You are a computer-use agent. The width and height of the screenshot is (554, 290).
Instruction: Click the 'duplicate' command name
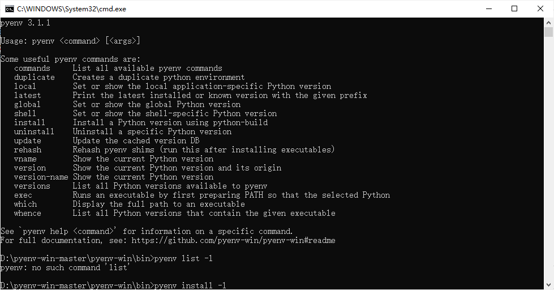point(35,77)
